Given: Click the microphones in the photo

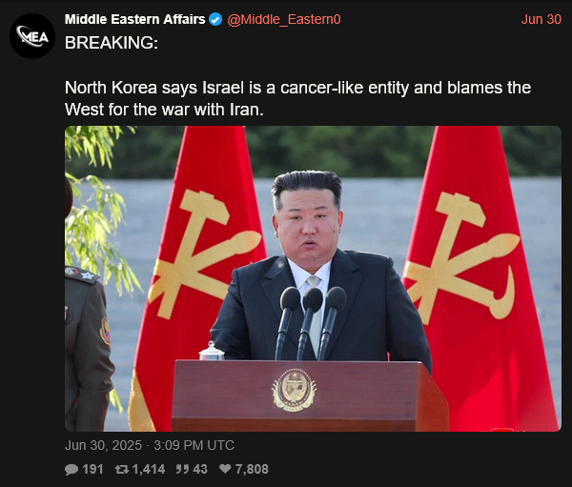Looking at the screenshot, I should tap(311, 323).
